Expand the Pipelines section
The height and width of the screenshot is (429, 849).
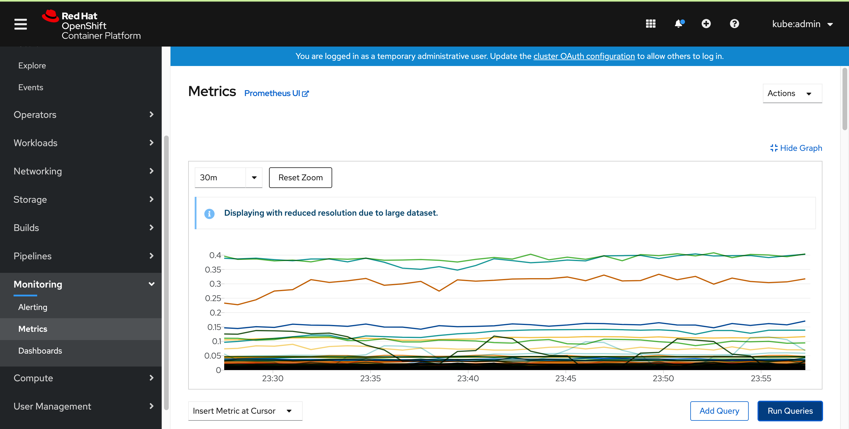point(81,256)
